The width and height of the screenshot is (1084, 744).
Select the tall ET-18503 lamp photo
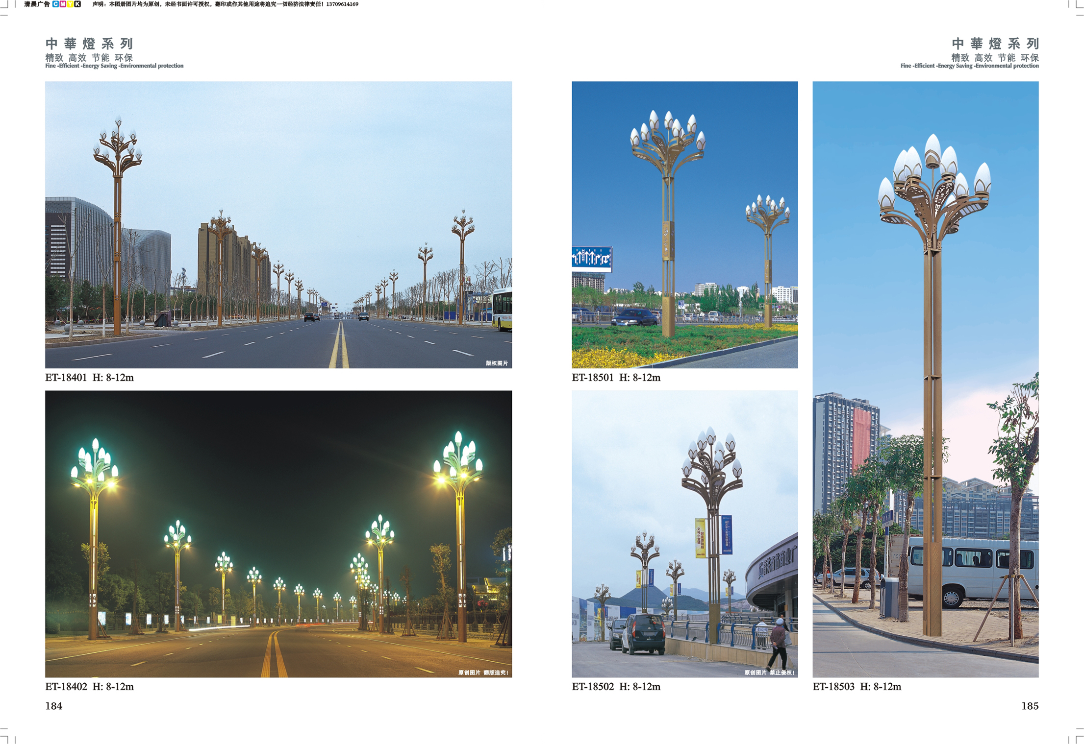point(925,379)
